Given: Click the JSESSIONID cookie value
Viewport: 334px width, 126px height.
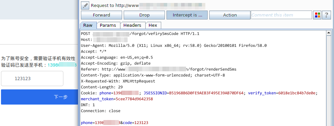Looking at the screenshot, I should [x=206, y=93].
